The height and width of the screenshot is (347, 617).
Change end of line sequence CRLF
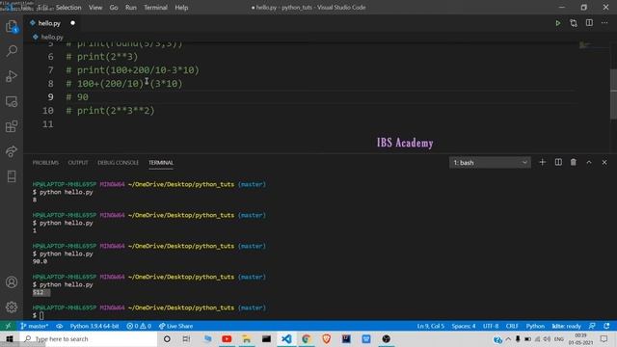[x=512, y=326]
